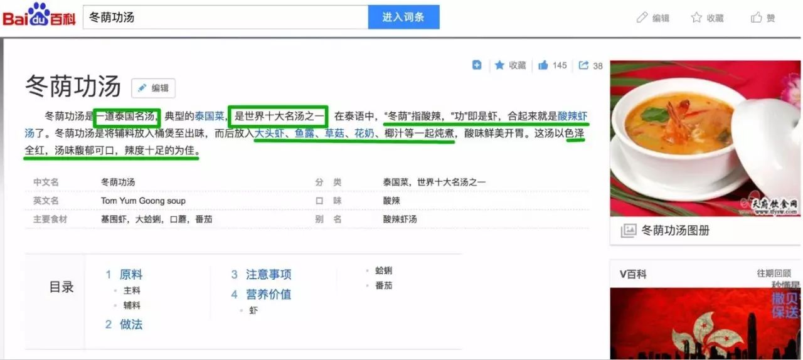Screen dimensions: 803x360
Task: Click the album icon beside 冬荫功汤图册
Action: click(x=628, y=231)
